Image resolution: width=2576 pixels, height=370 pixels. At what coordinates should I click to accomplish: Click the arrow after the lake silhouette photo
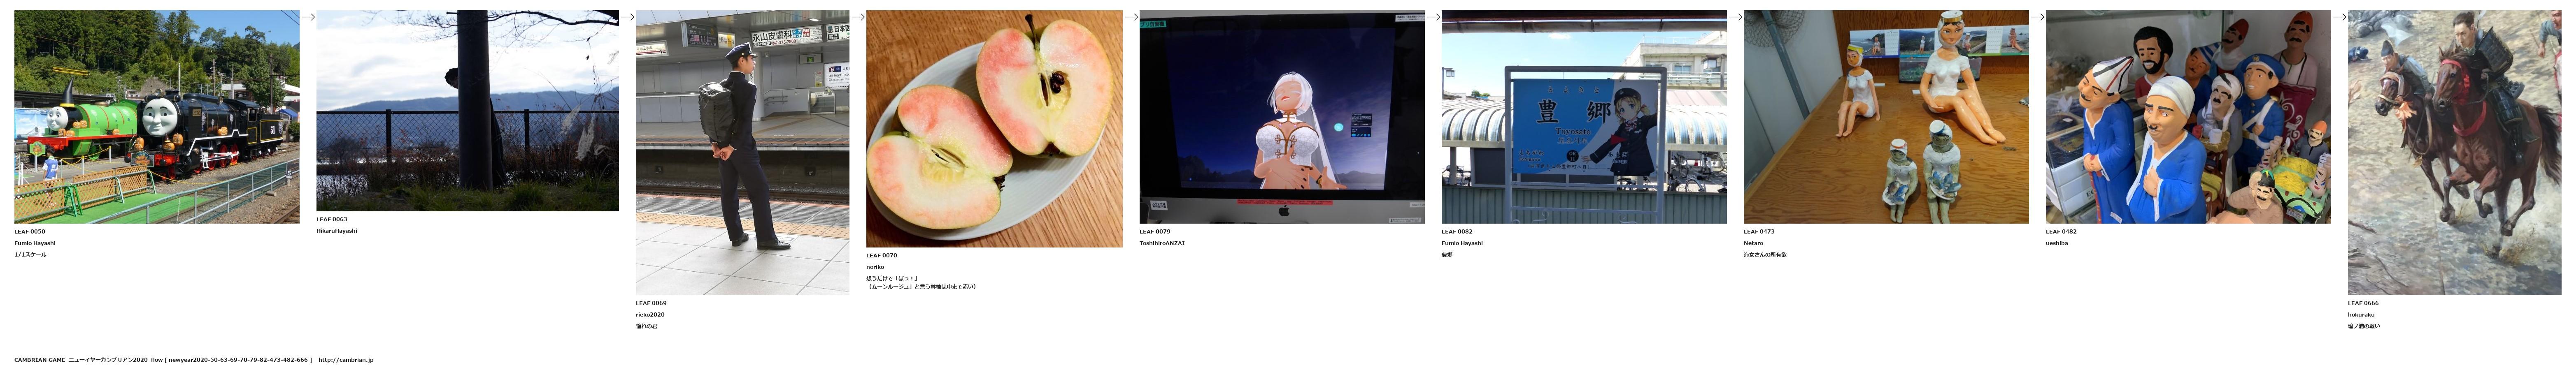point(627,17)
